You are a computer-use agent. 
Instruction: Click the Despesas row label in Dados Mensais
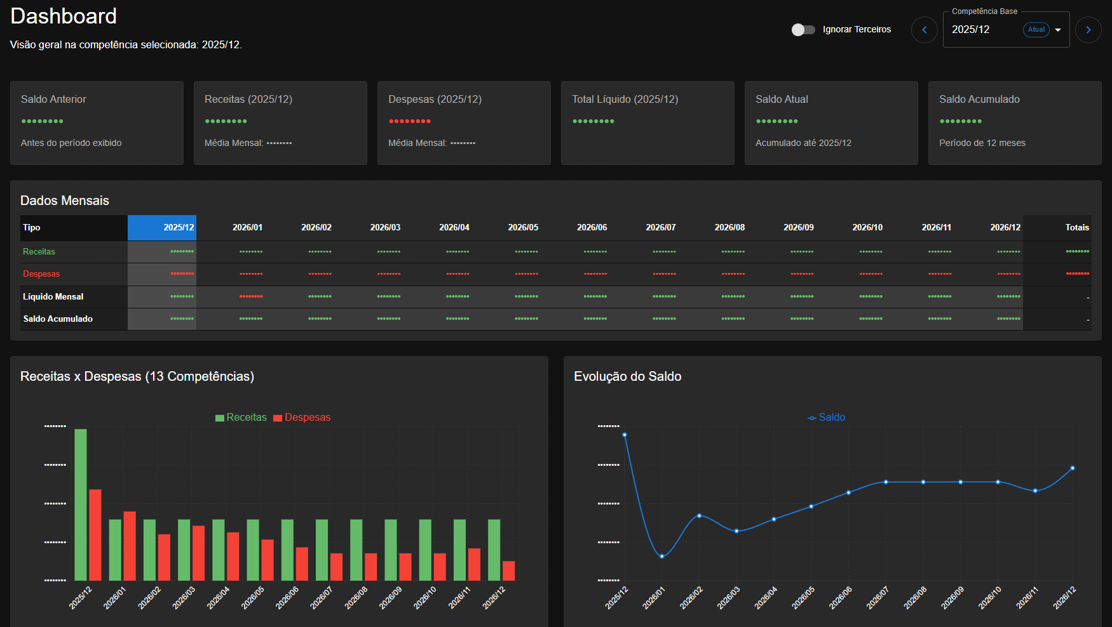tap(41, 274)
